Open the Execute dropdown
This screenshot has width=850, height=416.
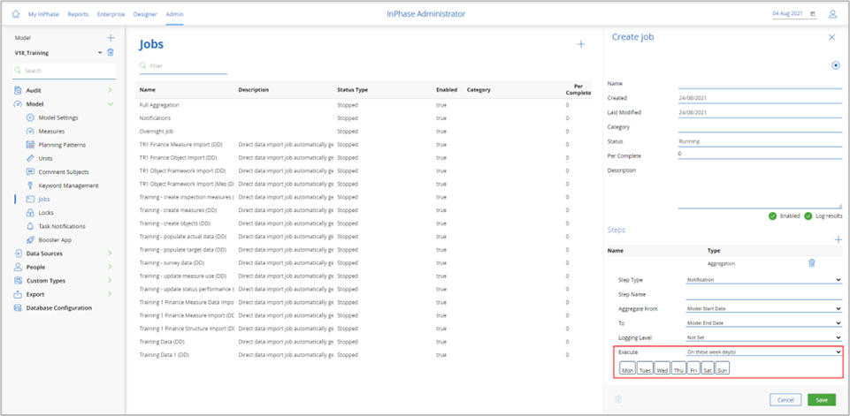763,352
